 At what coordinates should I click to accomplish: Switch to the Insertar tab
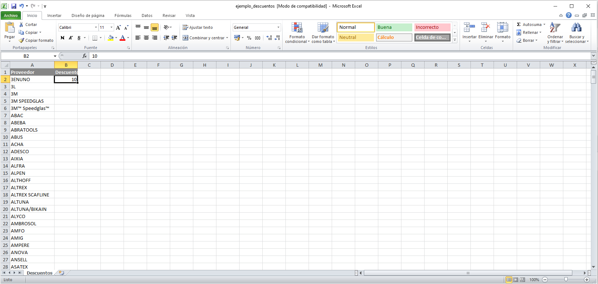coord(54,15)
